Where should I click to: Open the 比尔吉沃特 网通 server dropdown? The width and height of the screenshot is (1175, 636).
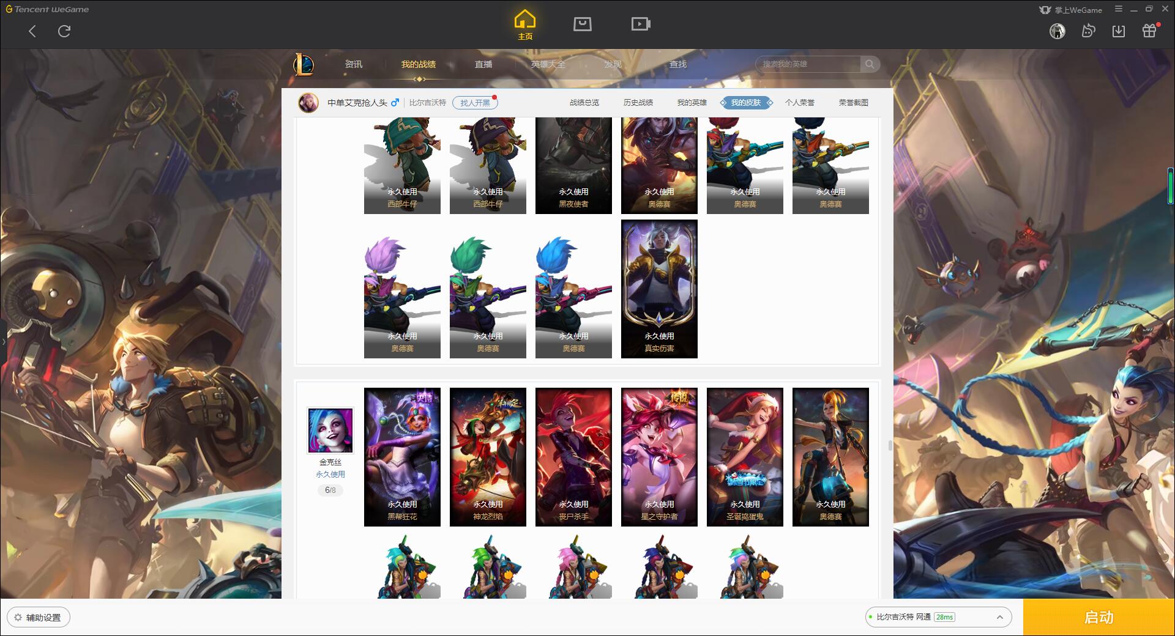tap(938, 617)
